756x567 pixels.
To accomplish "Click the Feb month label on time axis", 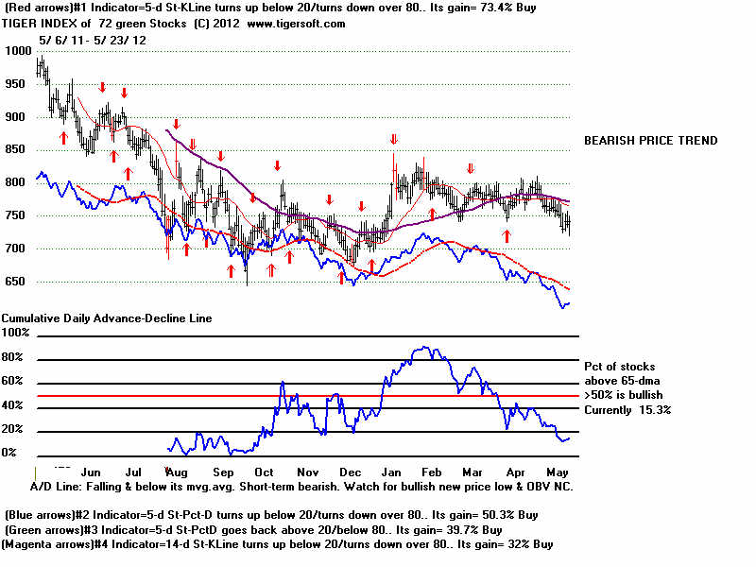I will click(429, 471).
